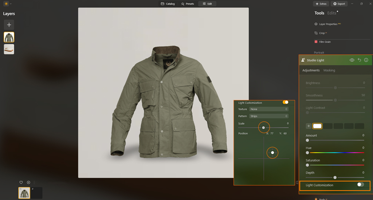The width and height of the screenshot is (373, 200).
Task: Open the Presets tab
Action: pyautogui.click(x=188, y=4)
